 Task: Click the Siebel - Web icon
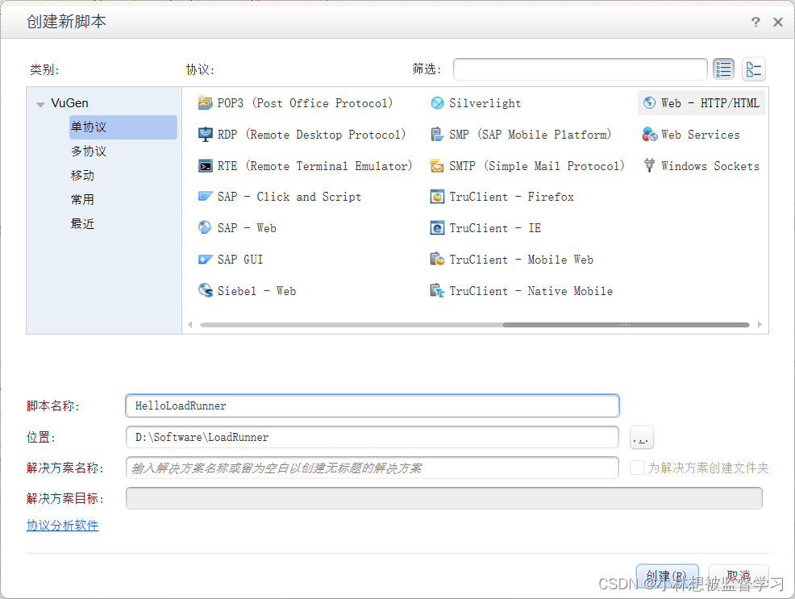click(205, 290)
